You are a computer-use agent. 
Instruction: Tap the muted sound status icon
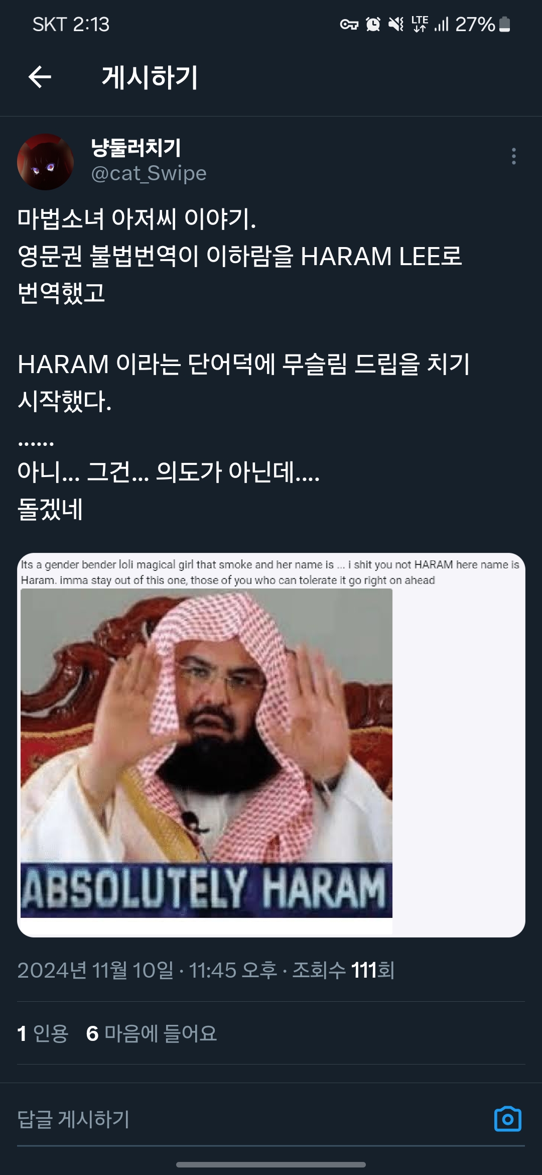pyautogui.click(x=396, y=24)
